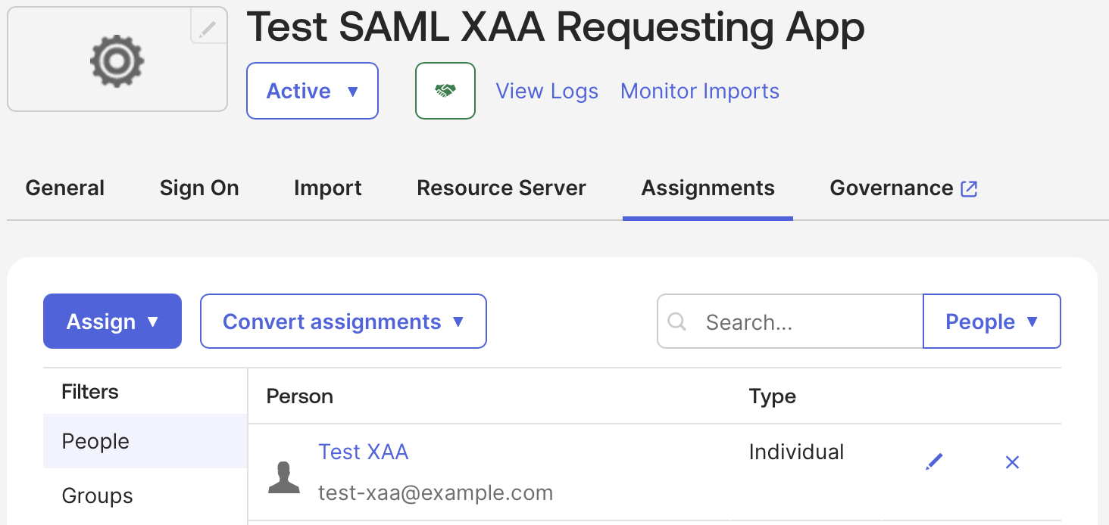Click the pencil edit icon on app logo
The width and height of the screenshot is (1109, 525).
point(208,27)
